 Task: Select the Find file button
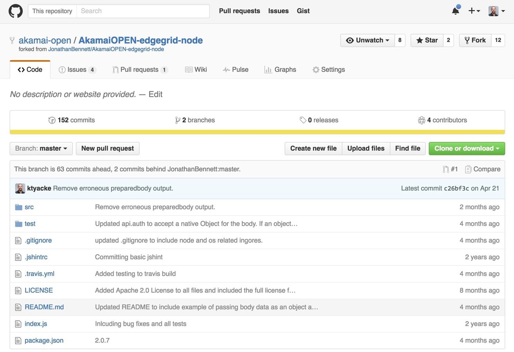[x=408, y=148]
